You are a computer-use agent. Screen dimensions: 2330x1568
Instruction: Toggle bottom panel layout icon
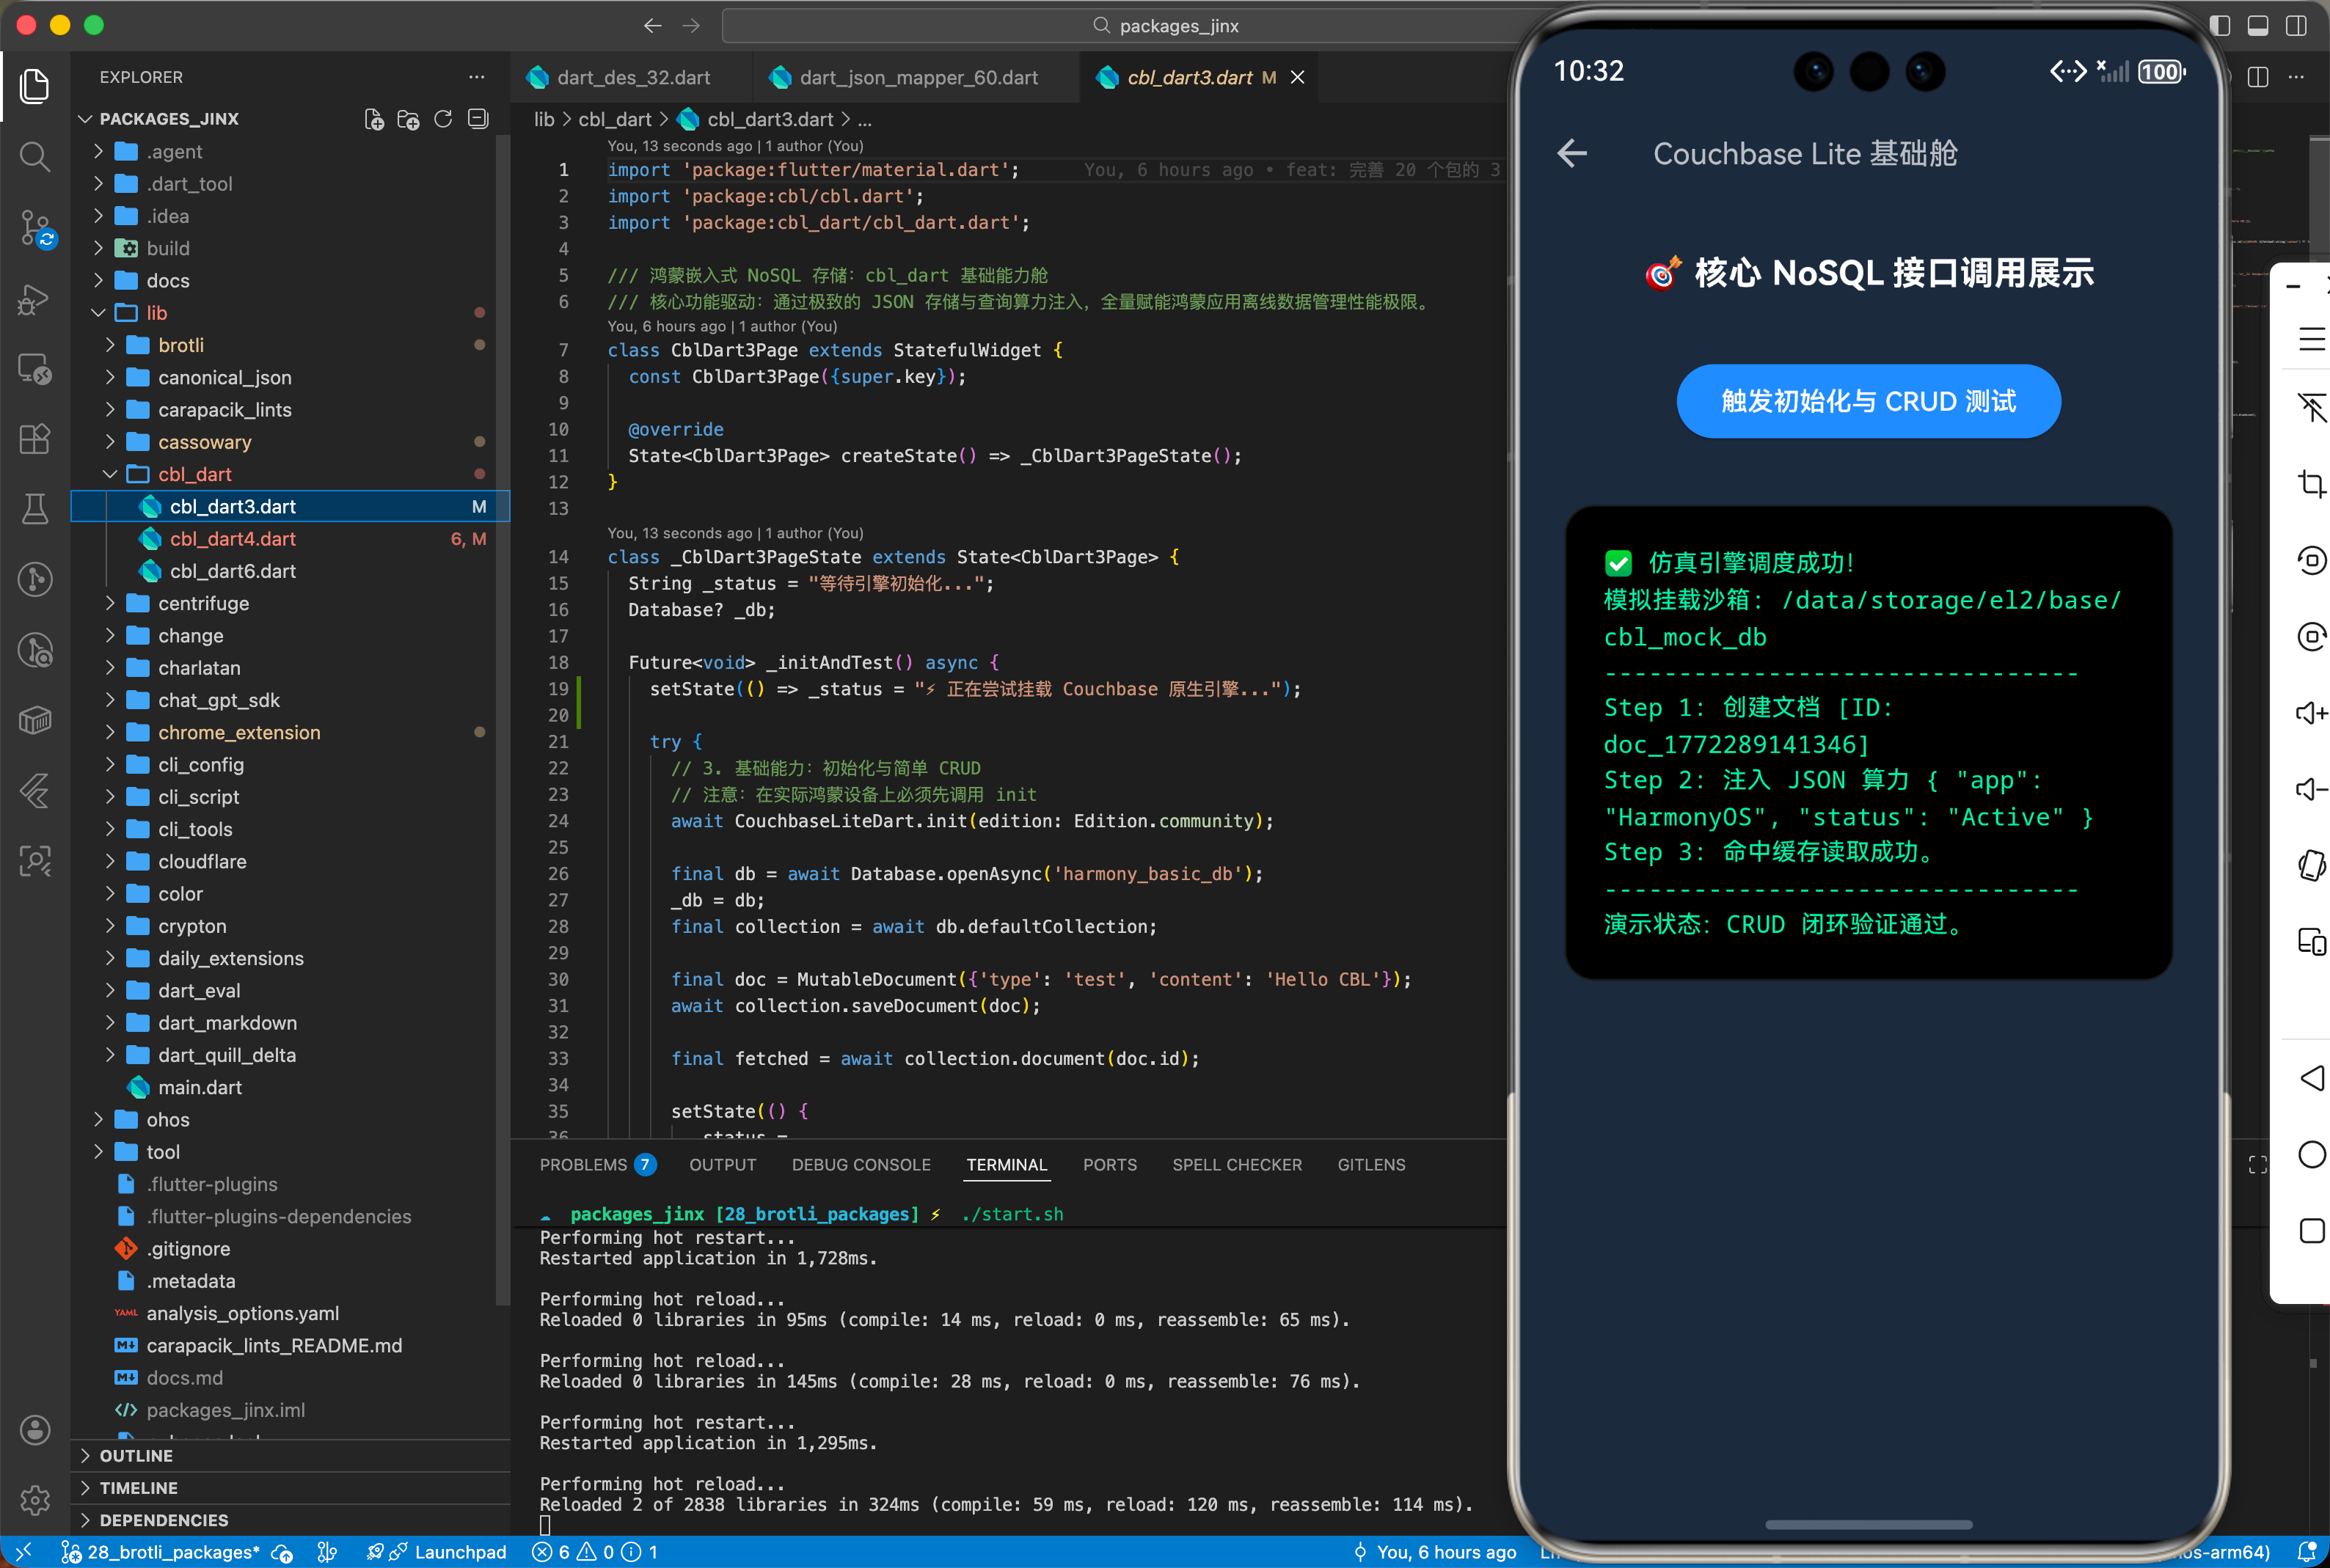2258,26
